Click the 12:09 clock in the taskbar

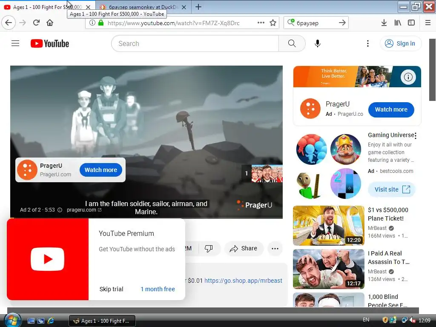425,321
